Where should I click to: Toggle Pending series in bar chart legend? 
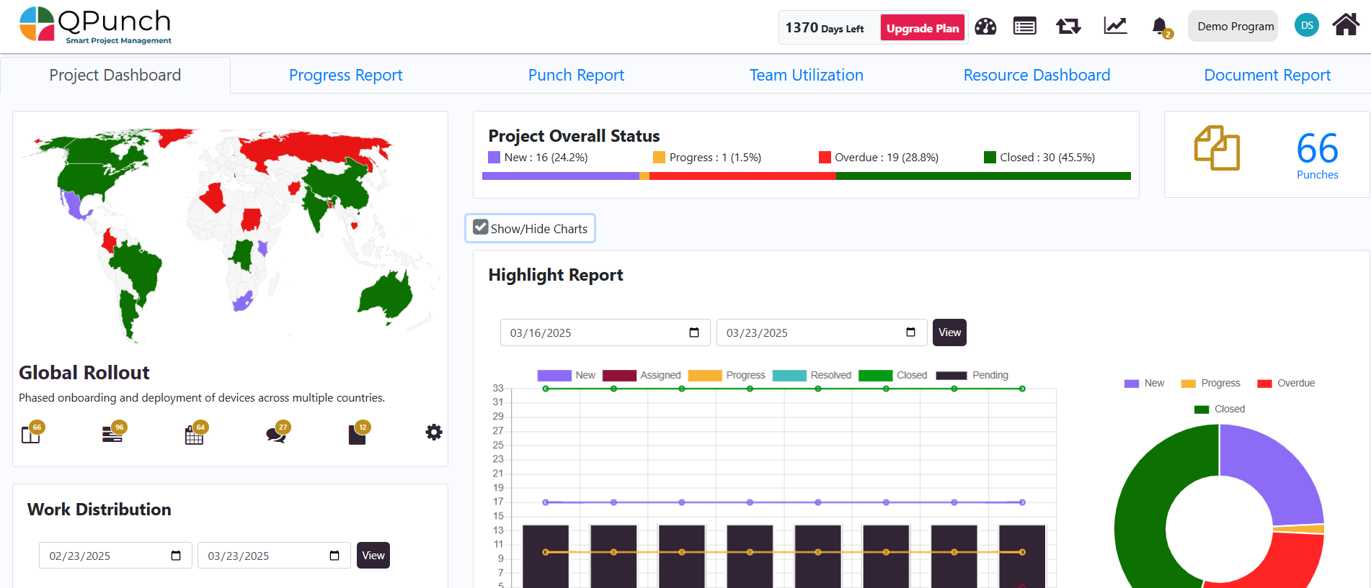[972, 375]
